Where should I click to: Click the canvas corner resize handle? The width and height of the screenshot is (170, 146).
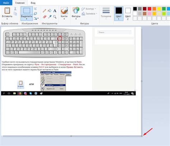click(x=142, y=136)
